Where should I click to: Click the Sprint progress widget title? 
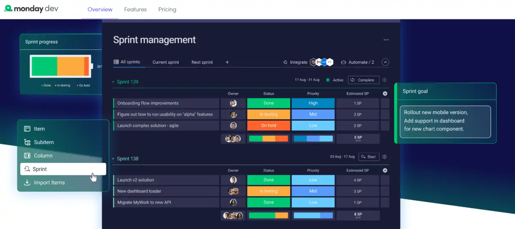pyautogui.click(x=41, y=42)
